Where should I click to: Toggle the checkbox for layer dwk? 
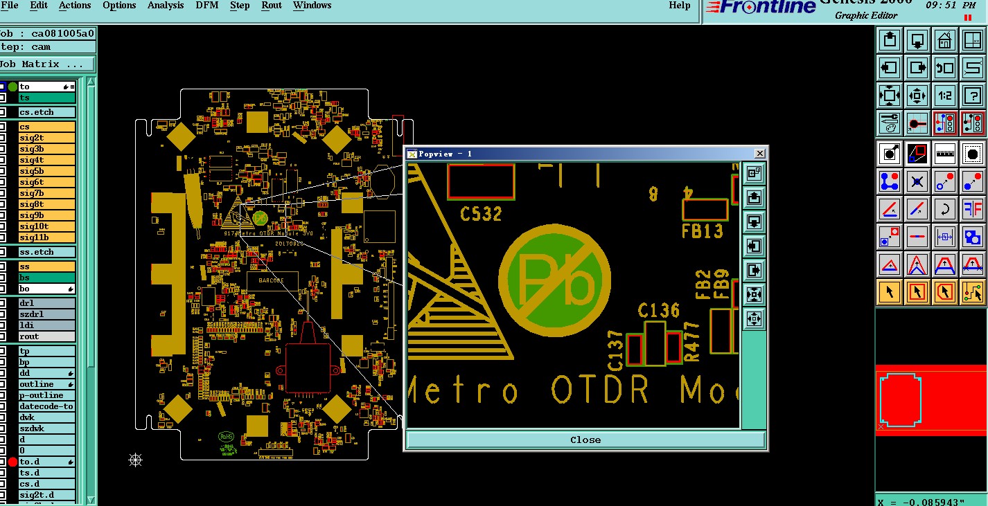[3, 417]
